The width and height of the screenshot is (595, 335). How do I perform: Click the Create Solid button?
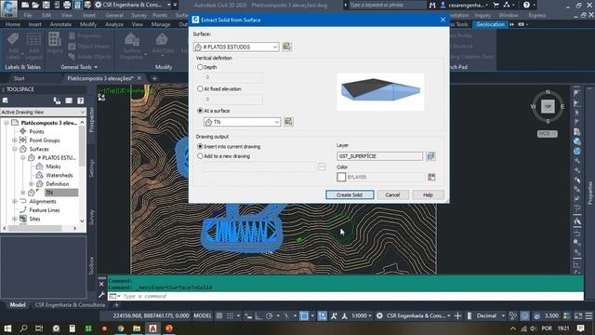(x=350, y=194)
